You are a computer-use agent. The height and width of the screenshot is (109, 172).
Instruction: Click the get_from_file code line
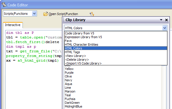pos(34,51)
